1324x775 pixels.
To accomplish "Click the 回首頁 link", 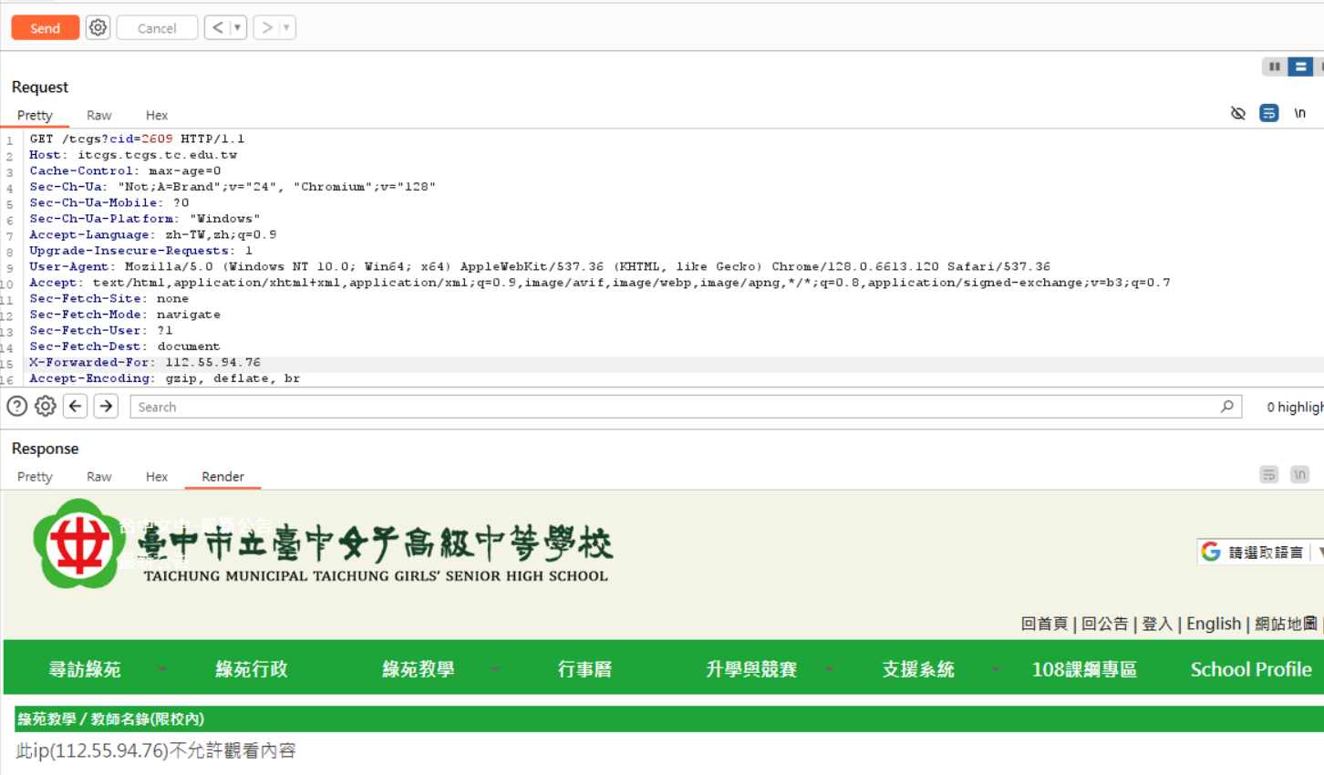I will point(1044,624).
